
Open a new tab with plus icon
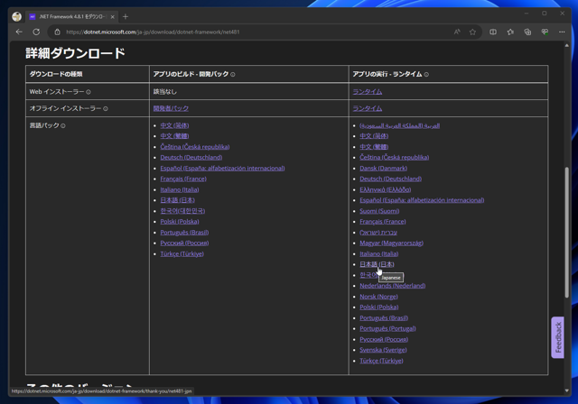click(x=126, y=16)
